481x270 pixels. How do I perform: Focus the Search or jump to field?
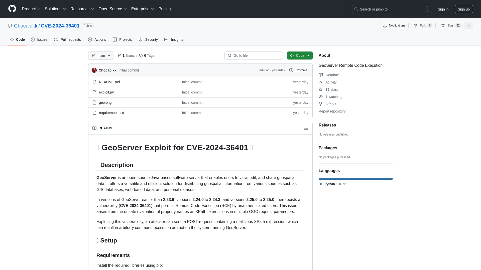pyautogui.click(x=392, y=9)
